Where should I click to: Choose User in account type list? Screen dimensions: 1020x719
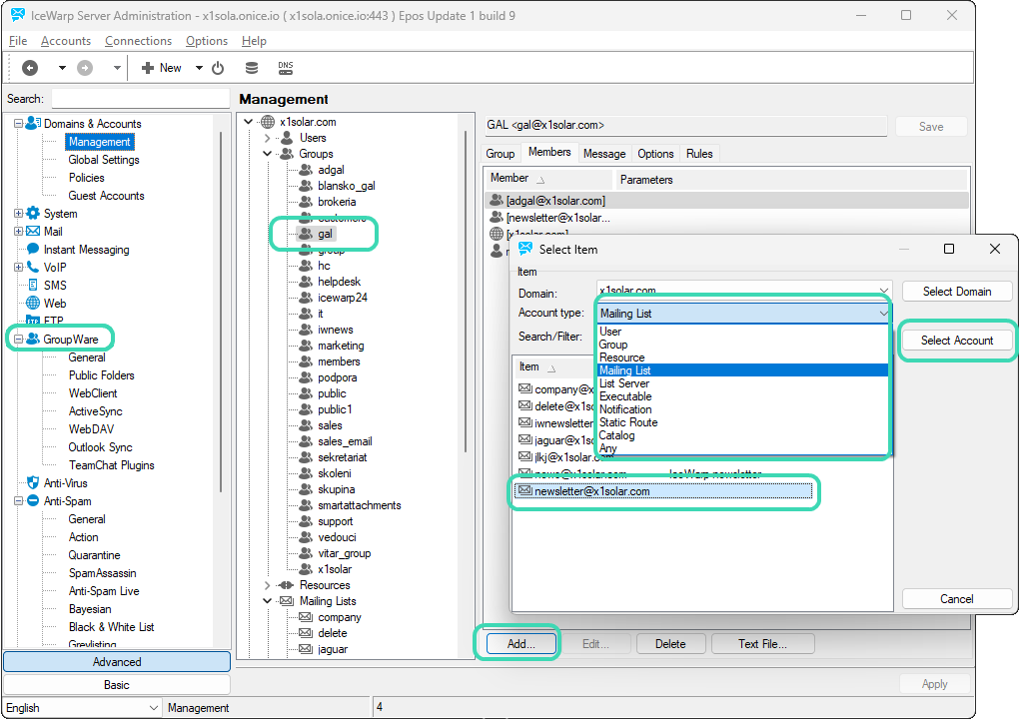pyautogui.click(x=742, y=332)
